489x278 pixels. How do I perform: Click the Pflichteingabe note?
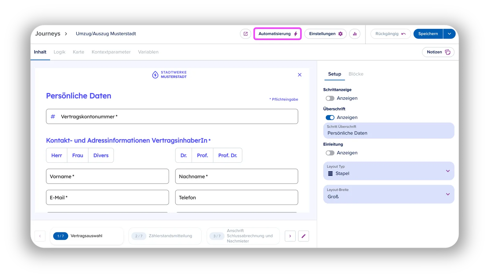click(284, 99)
